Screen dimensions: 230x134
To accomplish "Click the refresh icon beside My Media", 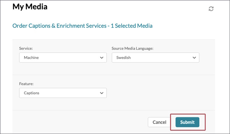I will point(211,9).
